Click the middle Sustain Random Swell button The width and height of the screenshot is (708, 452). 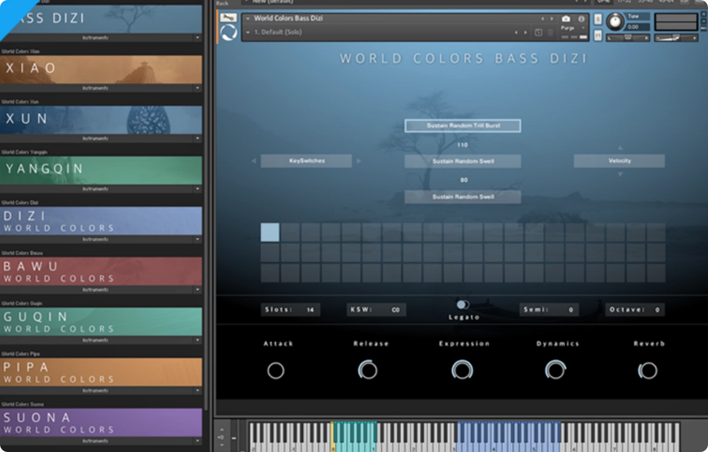[463, 161]
